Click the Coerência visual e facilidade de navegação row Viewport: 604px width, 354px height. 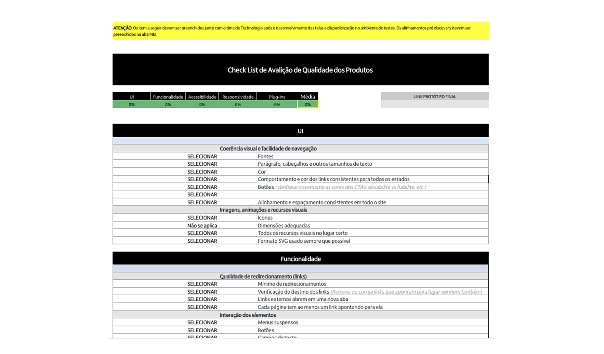(x=300, y=148)
